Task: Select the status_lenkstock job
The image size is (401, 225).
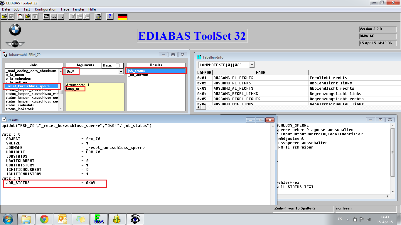Action: pyautogui.click(x=20, y=109)
